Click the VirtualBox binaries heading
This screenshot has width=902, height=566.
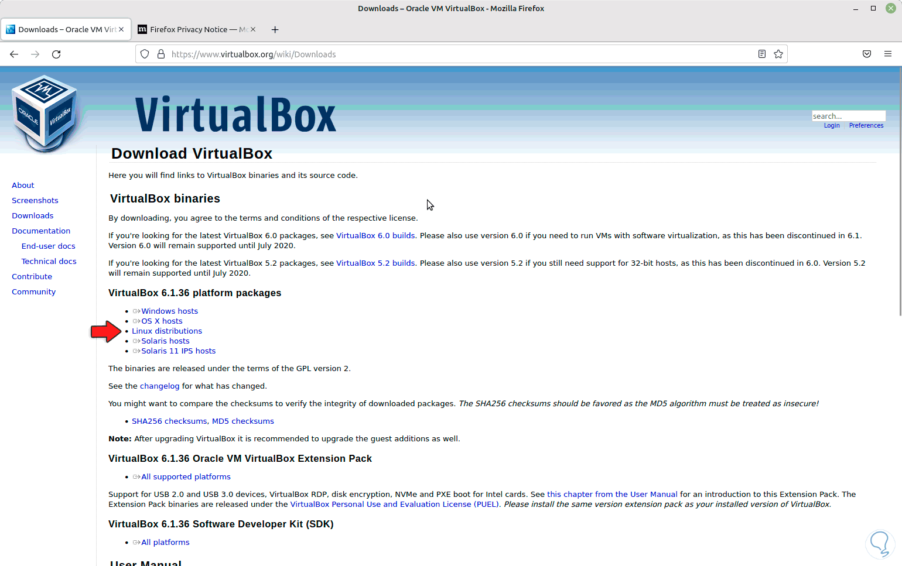(x=165, y=199)
